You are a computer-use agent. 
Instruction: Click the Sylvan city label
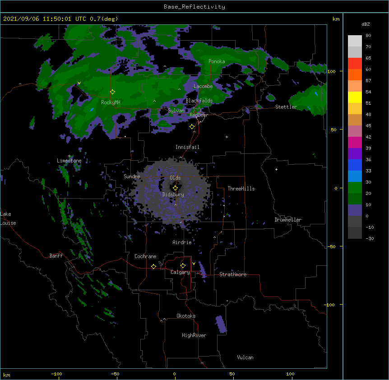176,111
